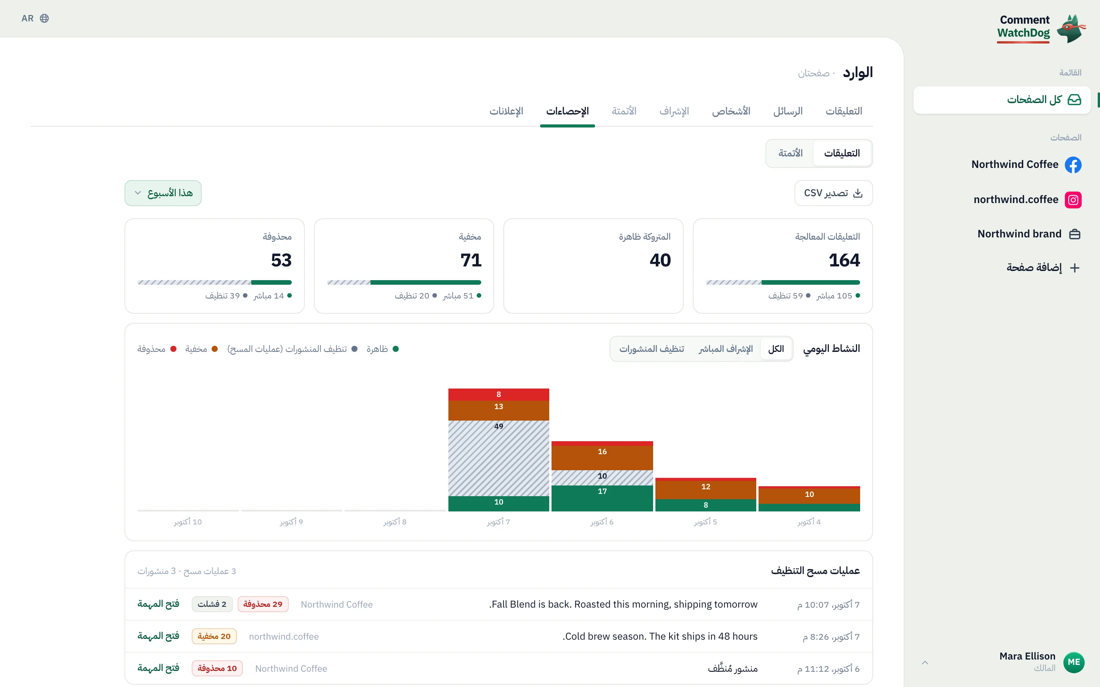Export stats with the تصدير CSV button
1100x687 pixels.
click(x=833, y=193)
